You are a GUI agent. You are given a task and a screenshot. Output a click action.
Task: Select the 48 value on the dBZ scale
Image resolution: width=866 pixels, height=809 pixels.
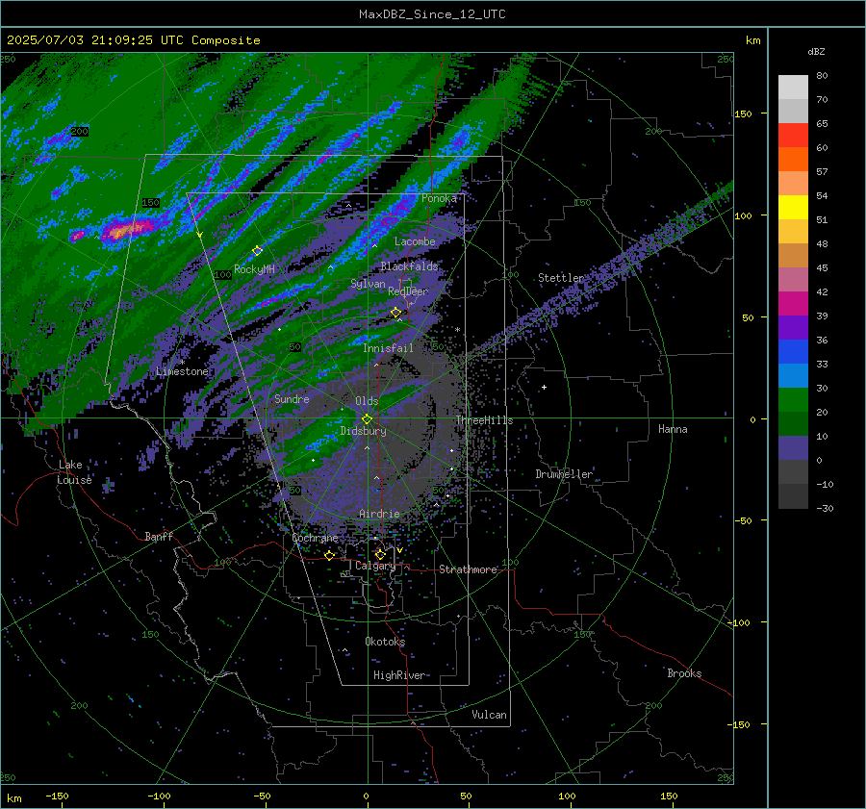tap(822, 243)
